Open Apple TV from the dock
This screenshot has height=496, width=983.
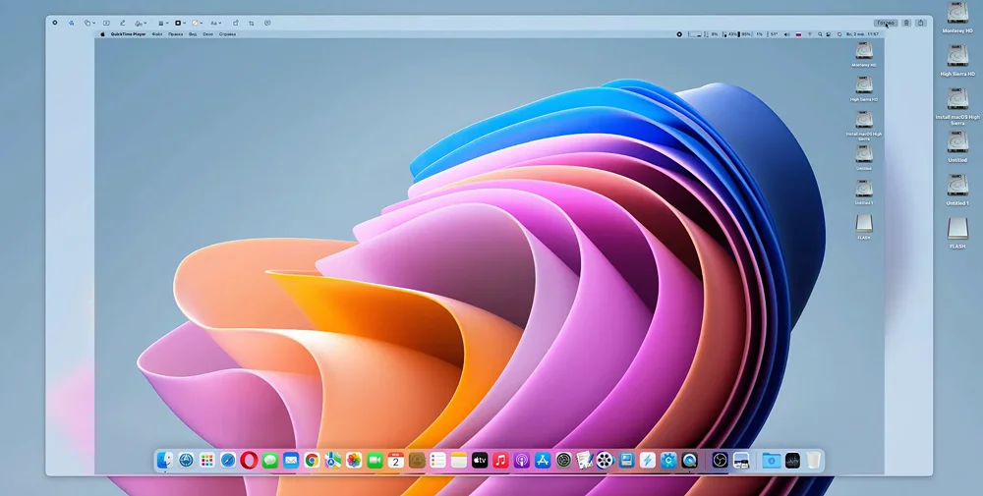coord(480,461)
